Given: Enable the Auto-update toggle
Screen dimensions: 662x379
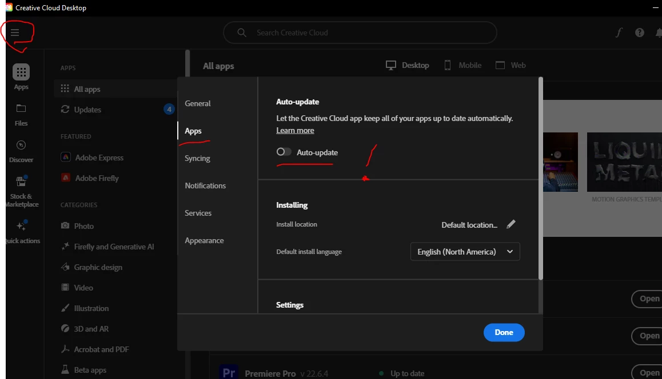Looking at the screenshot, I should tap(284, 152).
